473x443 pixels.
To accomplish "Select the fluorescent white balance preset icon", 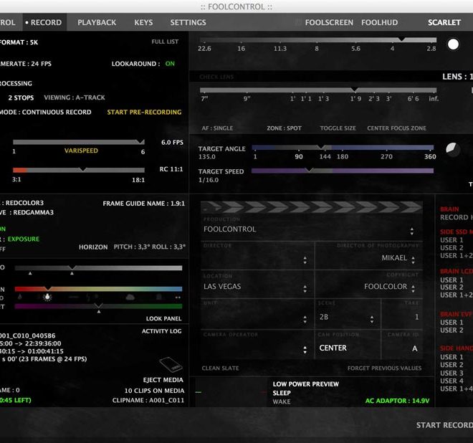I will 74,297.
